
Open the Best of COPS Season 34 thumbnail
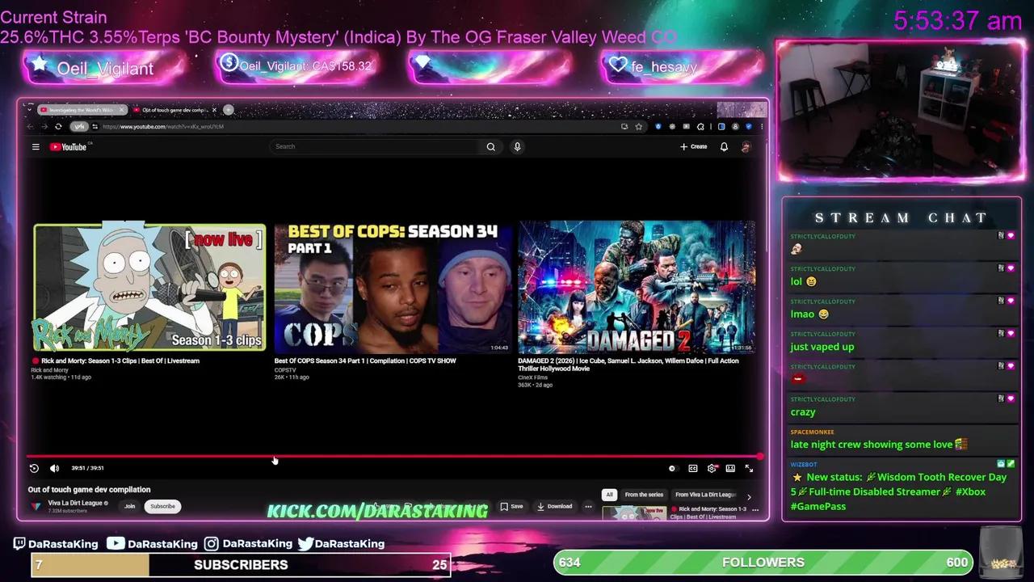pos(393,287)
